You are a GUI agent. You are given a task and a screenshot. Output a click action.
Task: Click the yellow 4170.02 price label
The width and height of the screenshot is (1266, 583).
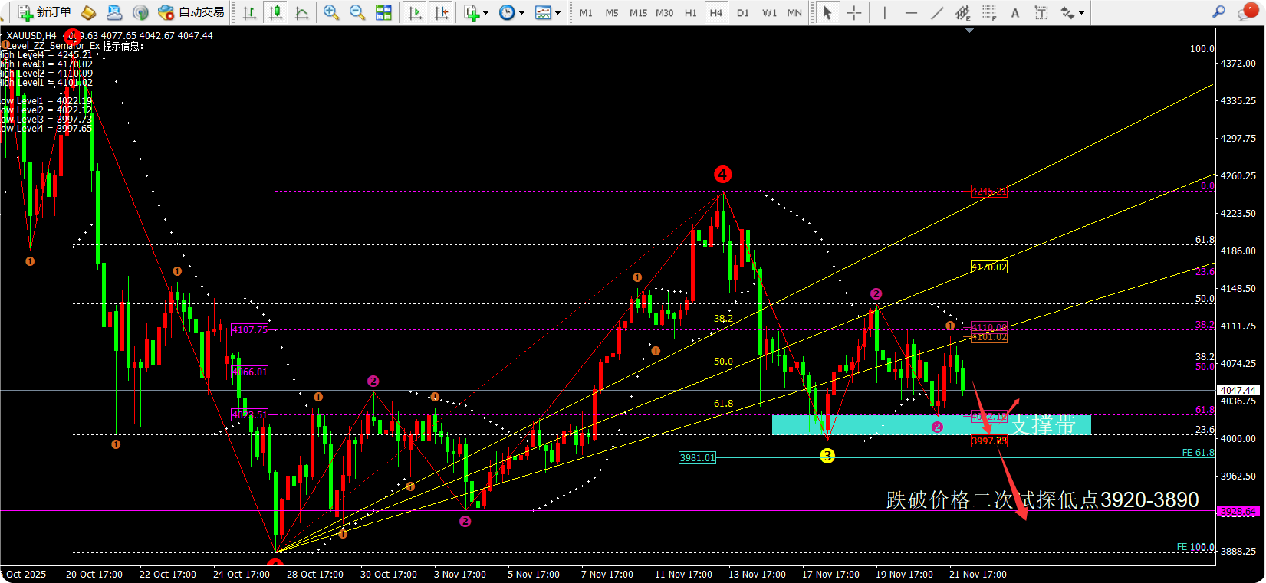click(988, 267)
